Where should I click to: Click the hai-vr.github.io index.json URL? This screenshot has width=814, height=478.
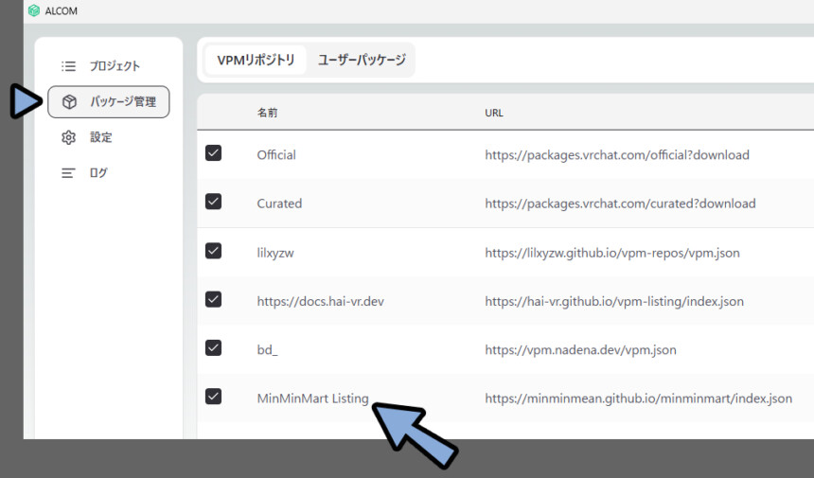[614, 302]
